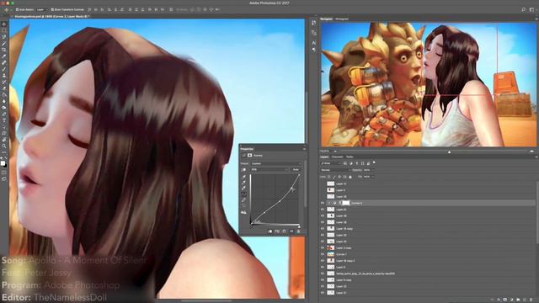Select the Eyedropper tool in the left toolbar
The image size is (539, 303).
click(4, 56)
